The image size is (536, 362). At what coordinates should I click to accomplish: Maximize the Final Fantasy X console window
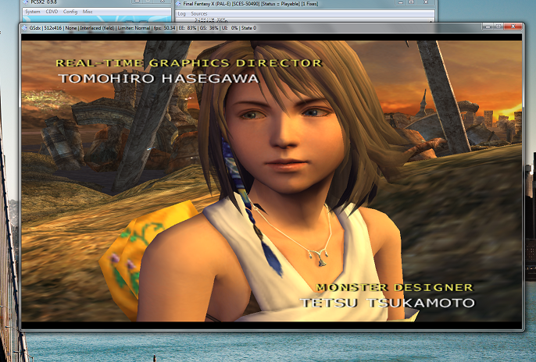(x=412, y=2)
